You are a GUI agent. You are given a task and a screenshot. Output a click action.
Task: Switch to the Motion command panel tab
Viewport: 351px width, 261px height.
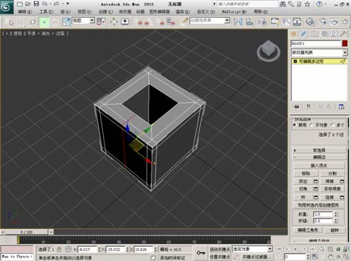tap(324, 34)
